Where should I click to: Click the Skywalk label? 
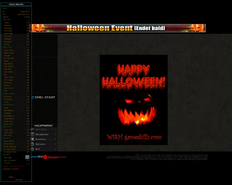[x=7, y=55]
